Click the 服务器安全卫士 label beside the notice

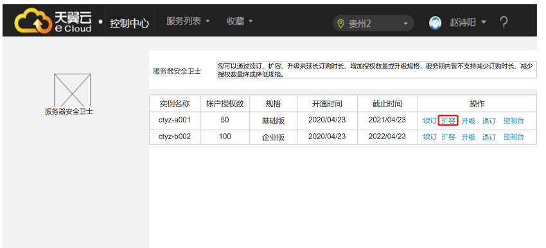177,72
